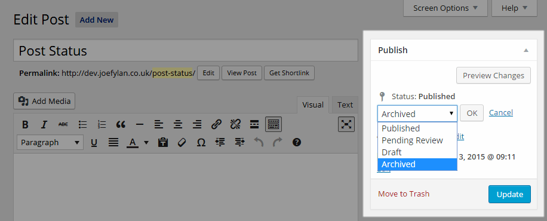Click Get Shortlink button

pos(289,73)
